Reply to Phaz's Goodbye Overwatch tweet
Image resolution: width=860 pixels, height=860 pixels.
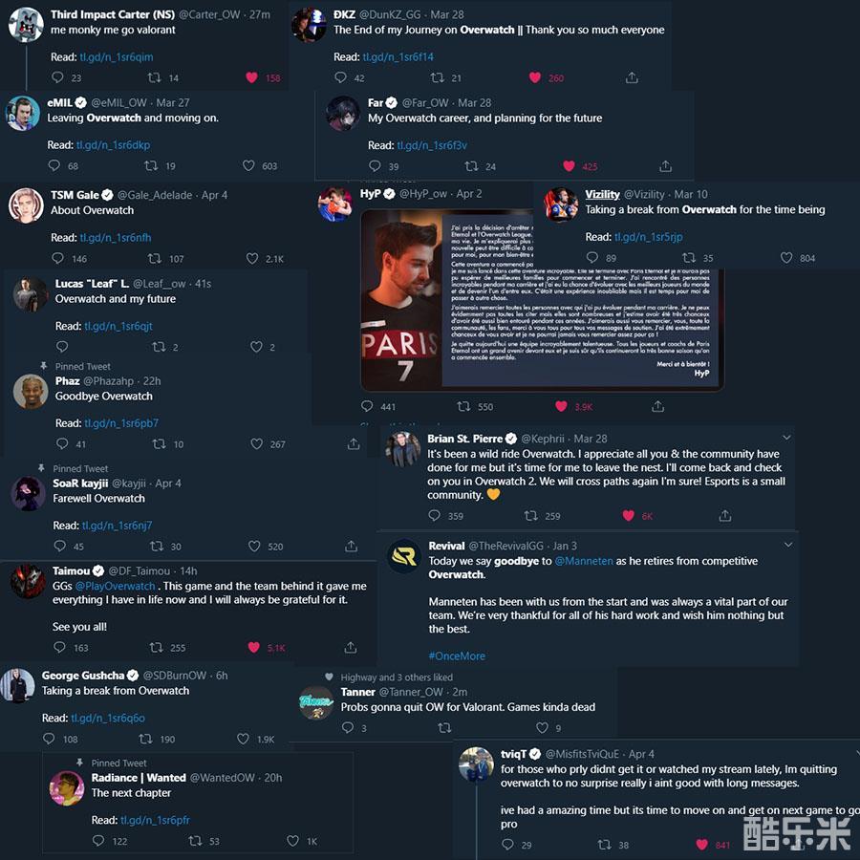pyautogui.click(x=62, y=443)
